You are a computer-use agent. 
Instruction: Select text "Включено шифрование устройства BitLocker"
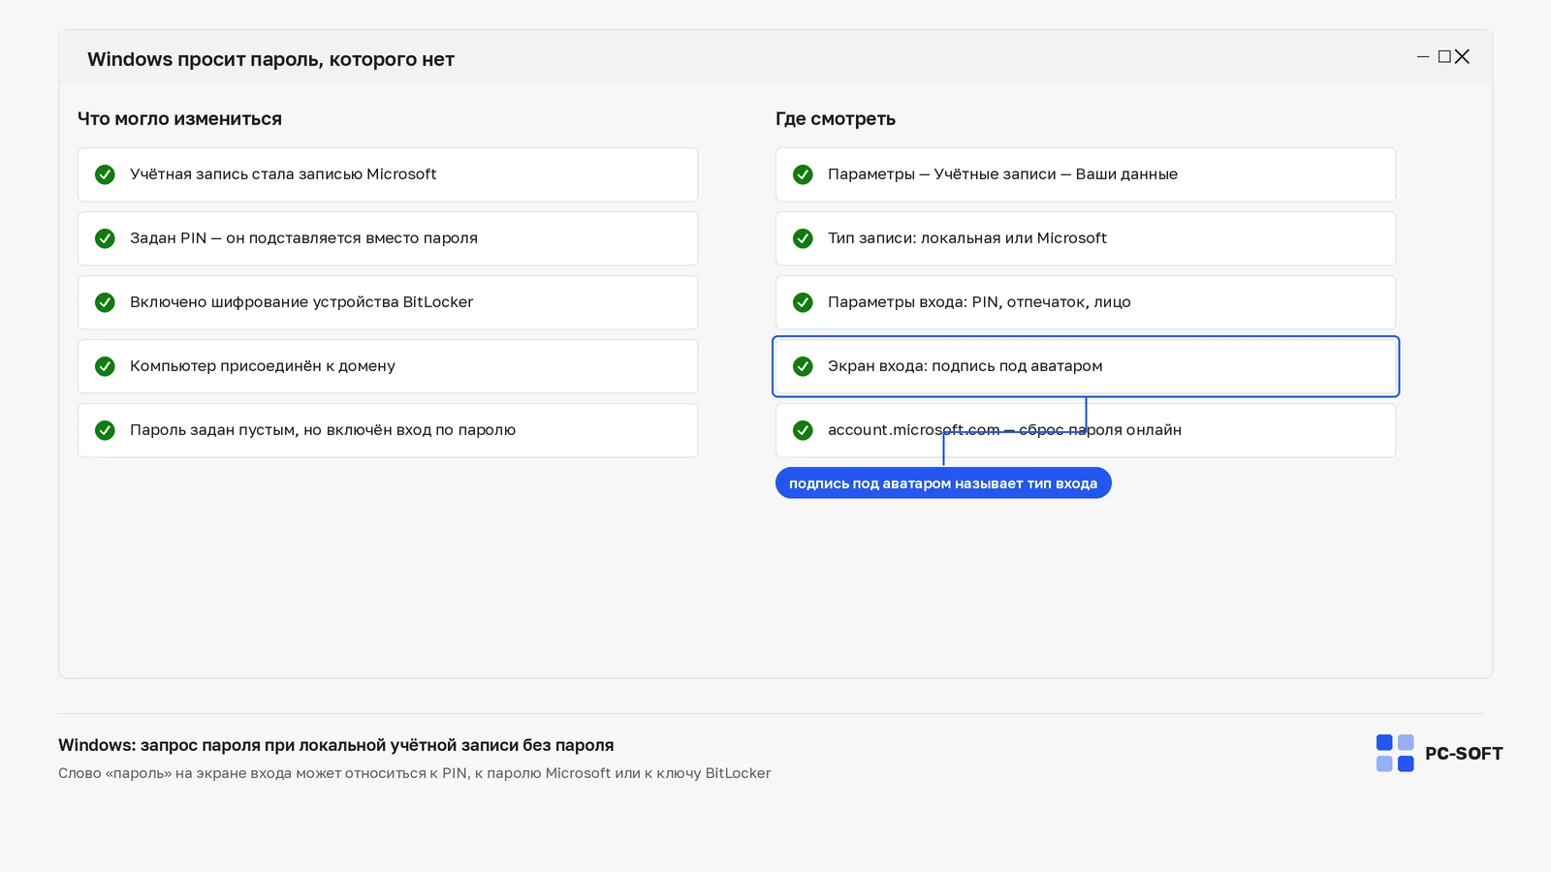301,302
